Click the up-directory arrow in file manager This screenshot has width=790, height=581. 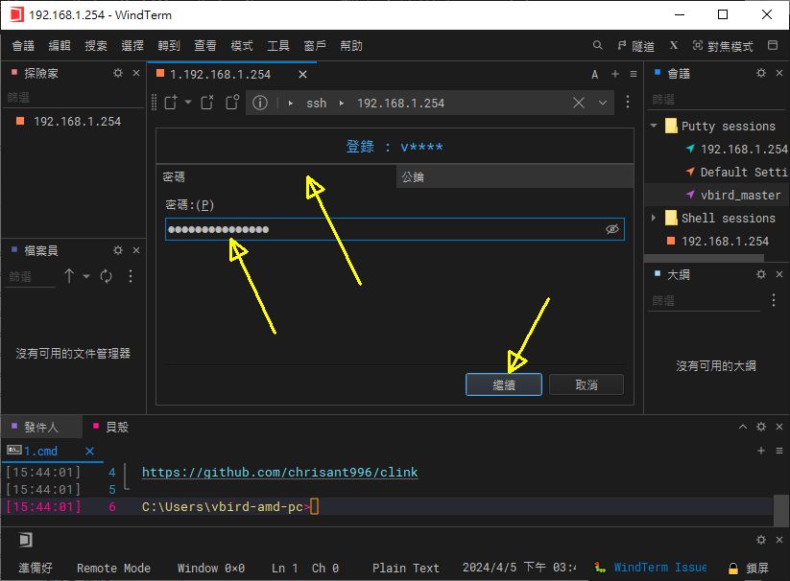pos(69,276)
